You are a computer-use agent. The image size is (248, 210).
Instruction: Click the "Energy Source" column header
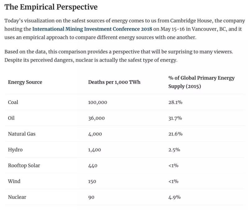tap(25, 82)
